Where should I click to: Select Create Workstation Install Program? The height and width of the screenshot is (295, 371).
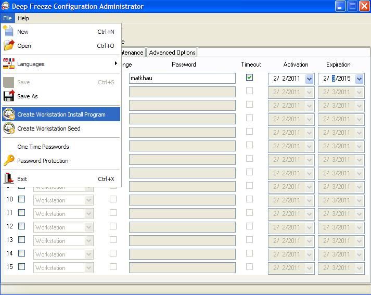tap(61, 114)
